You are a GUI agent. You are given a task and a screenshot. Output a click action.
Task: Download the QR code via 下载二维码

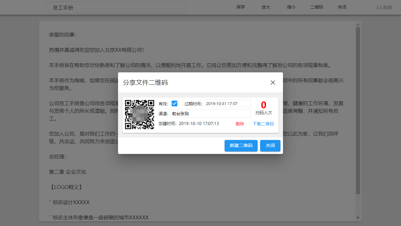pyautogui.click(x=263, y=124)
